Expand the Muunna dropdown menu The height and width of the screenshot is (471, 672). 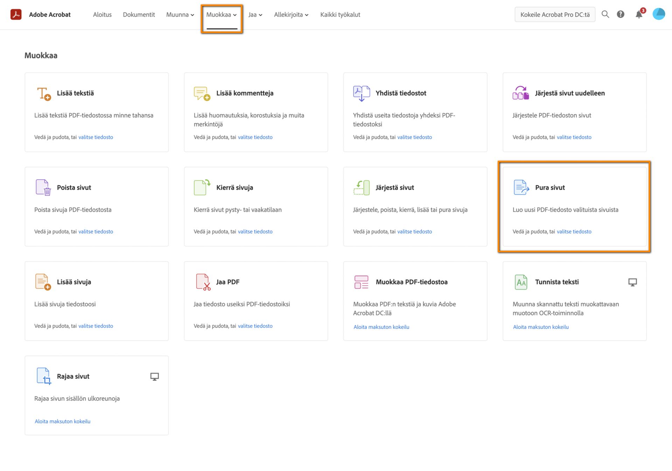pos(180,15)
